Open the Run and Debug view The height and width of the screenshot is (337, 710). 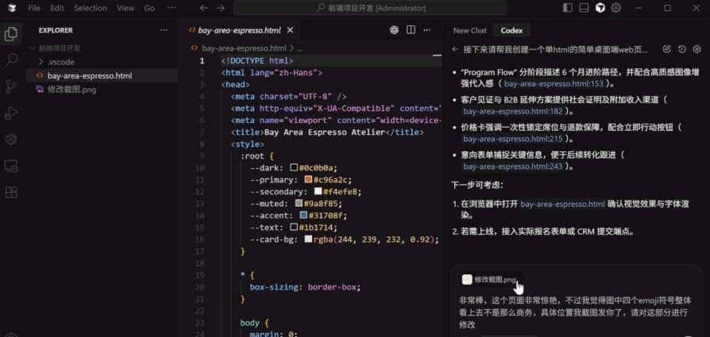pyautogui.click(x=11, y=113)
